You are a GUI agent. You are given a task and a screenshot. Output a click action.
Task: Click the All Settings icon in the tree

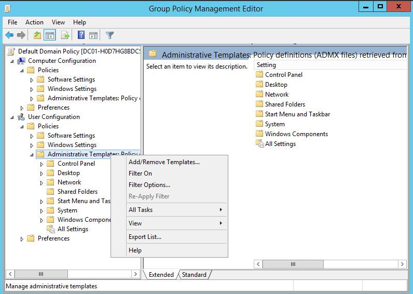point(51,229)
